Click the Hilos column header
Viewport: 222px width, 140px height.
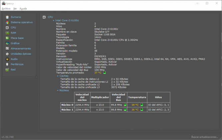158,97
